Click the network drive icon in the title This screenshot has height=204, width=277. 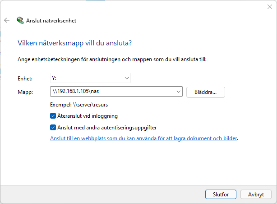click(x=20, y=20)
